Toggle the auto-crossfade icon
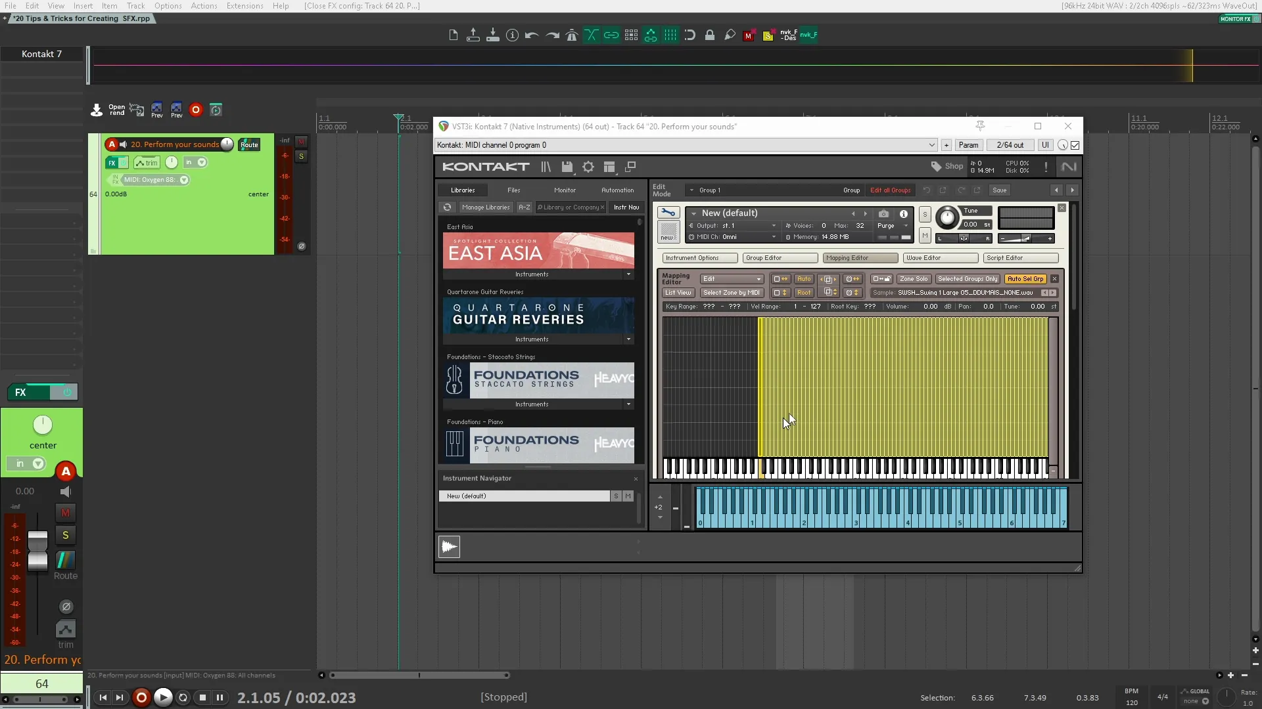The height and width of the screenshot is (709, 1262). coord(592,35)
